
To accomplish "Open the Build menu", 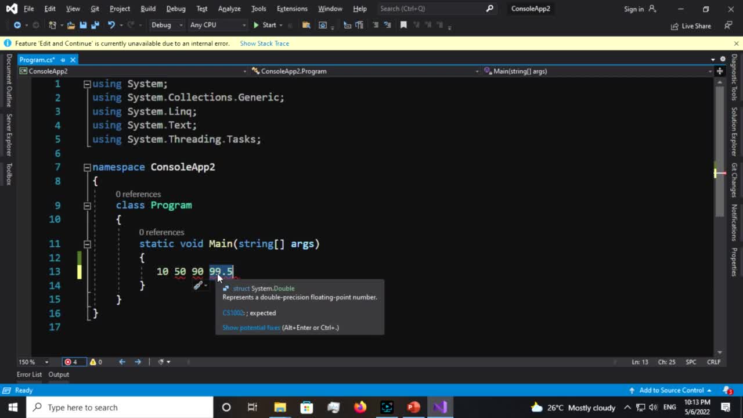I will [148, 9].
